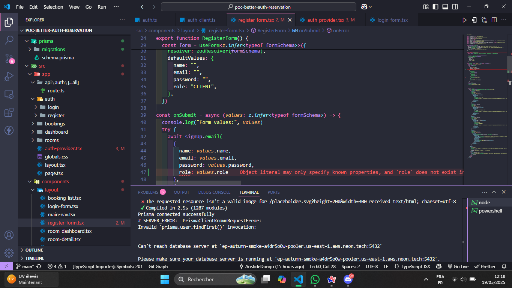Open the Extensions view

coord(9,112)
